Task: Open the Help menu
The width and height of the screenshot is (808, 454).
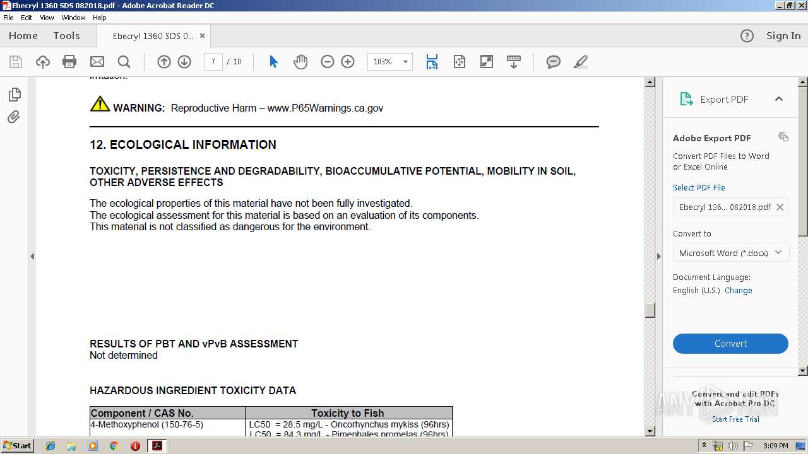Action: 100,18
